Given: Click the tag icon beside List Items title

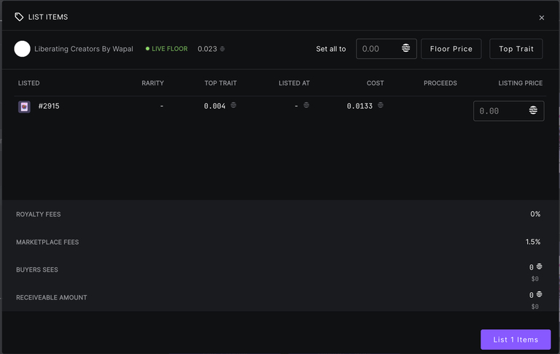Looking at the screenshot, I should [x=20, y=17].
